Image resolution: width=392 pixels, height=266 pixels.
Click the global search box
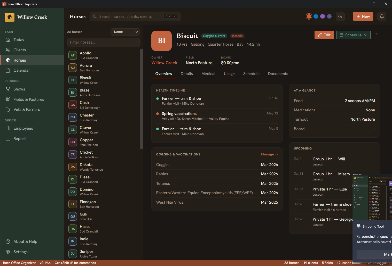pos(135,16)
